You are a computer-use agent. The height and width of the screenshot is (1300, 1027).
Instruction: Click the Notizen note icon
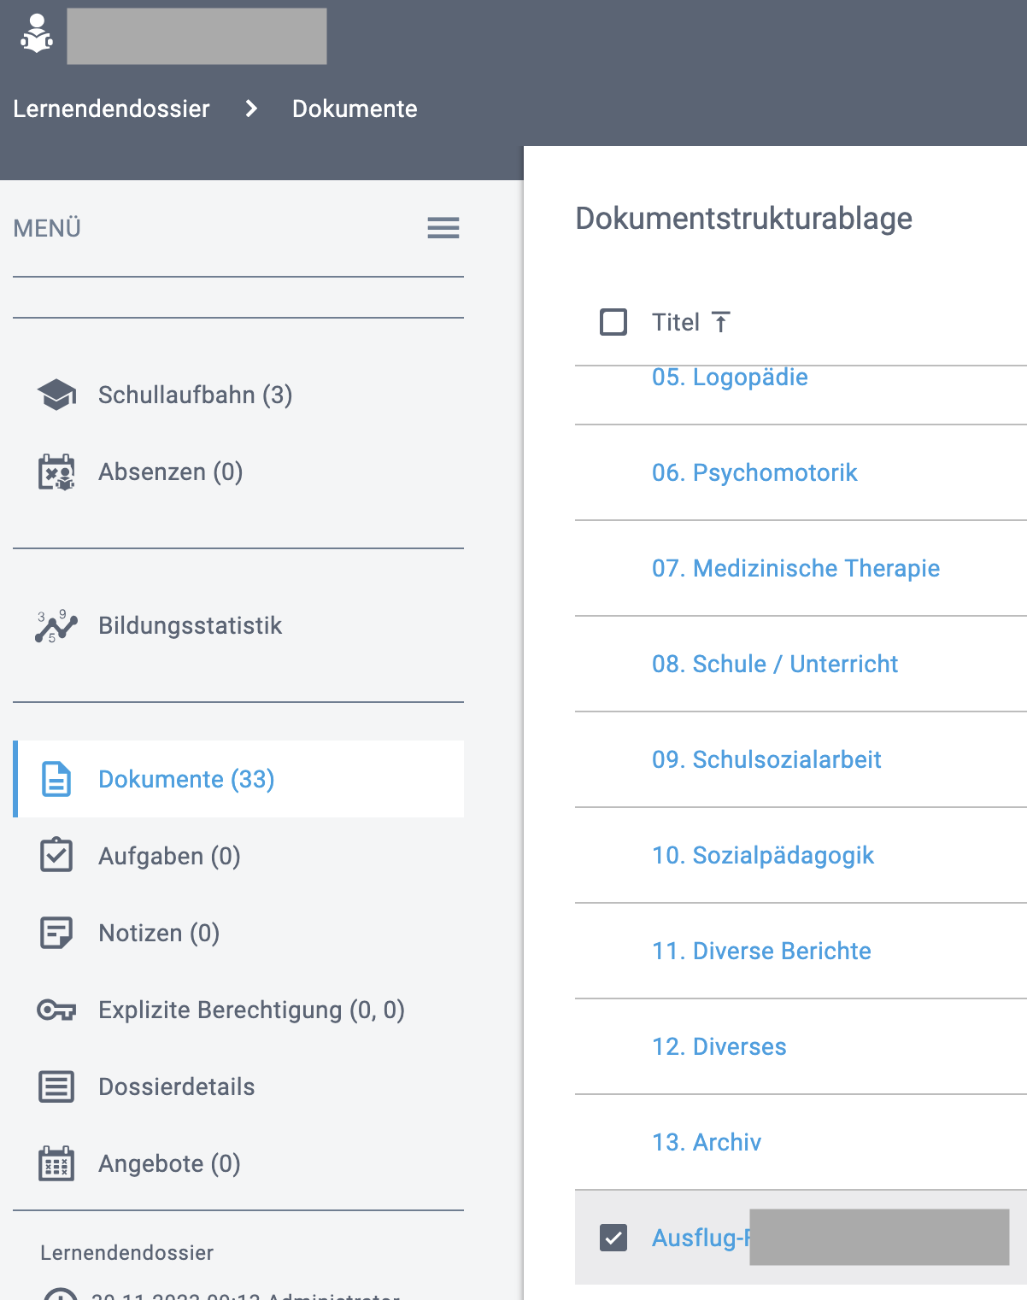(x=56, y=933)
